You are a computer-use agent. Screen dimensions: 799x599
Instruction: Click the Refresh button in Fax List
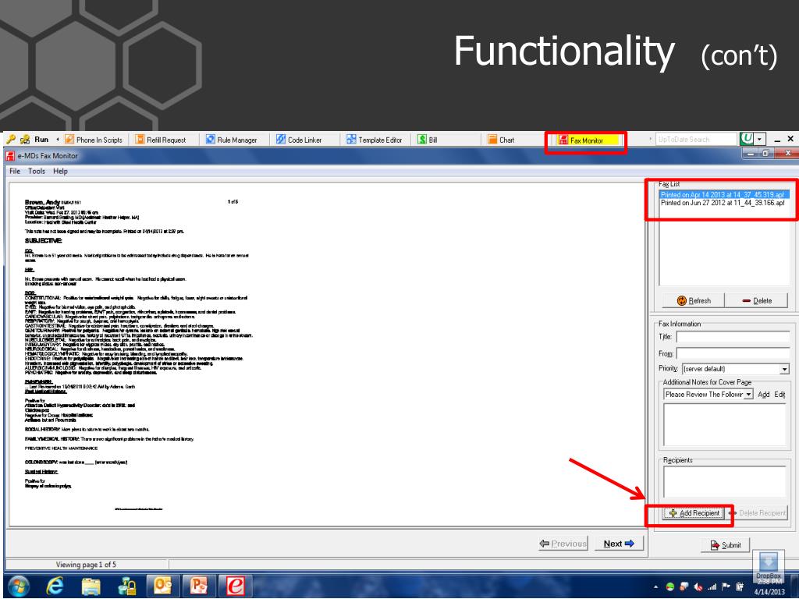[x=694, y=300]
